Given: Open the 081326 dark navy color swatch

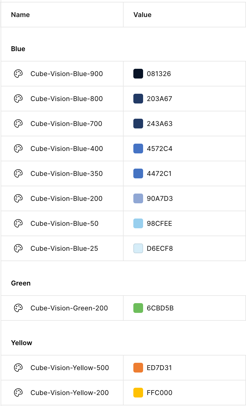Looking at the screenshot, I should click(x=138, y=74).
